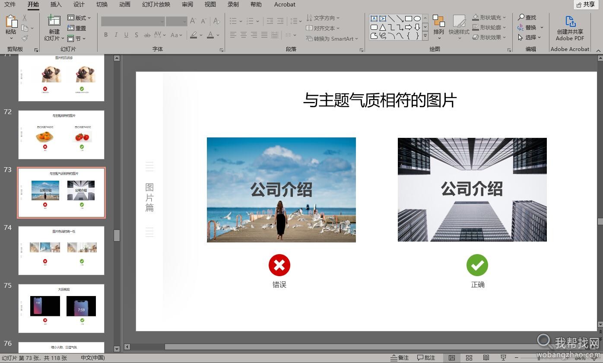
Task: Toggle right text alignment
Action: click(x=254, y=35)
